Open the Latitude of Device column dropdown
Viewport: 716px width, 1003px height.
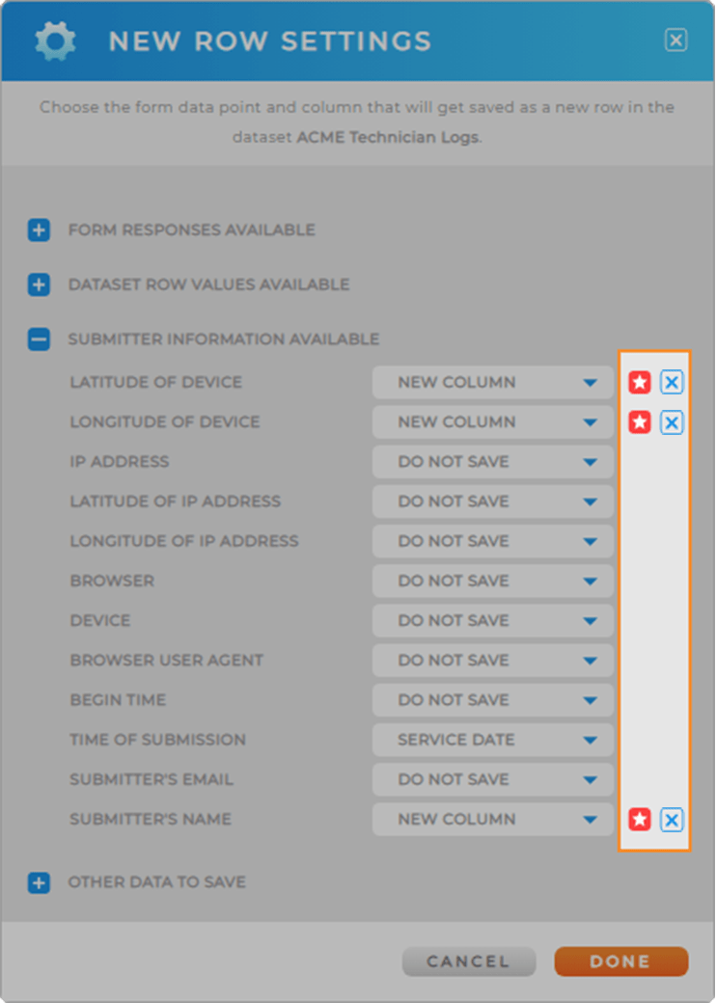click(492, 383)
